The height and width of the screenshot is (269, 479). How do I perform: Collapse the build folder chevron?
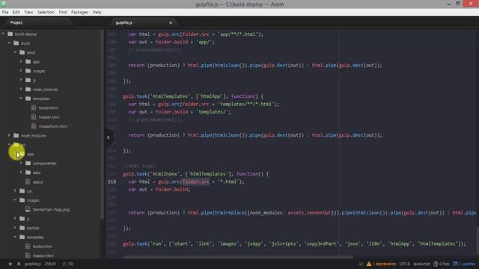[9, 43]
